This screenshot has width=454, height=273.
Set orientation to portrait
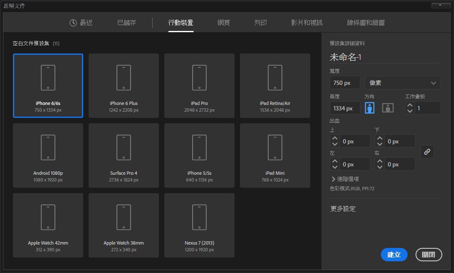[370, 108]
